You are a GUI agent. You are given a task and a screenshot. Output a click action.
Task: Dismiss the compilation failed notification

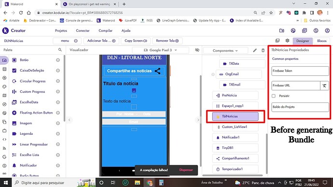pyautogui.click(x=186, y=170)
